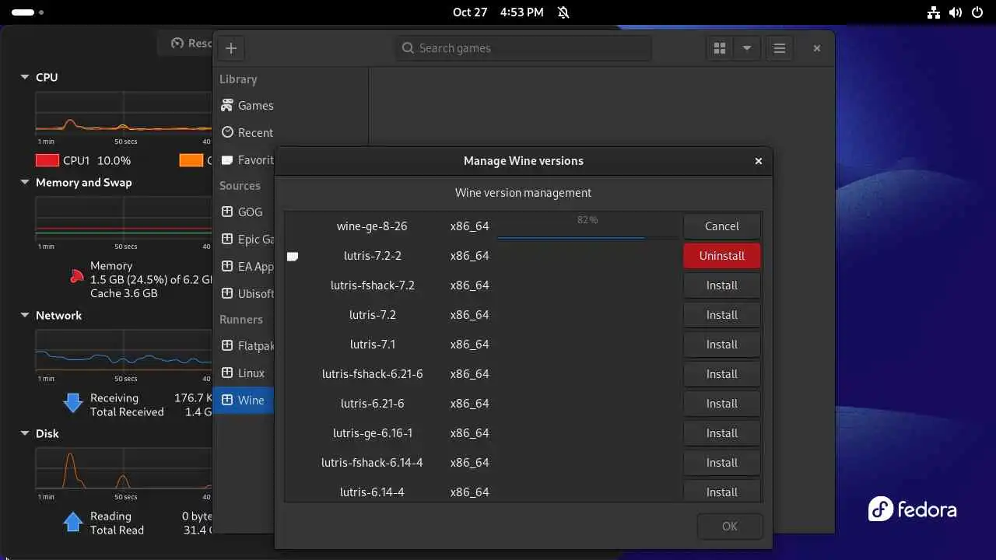Screen dimensions: 996x560
Task: Cancel the wine-ge-8-26 download
Action: coord(722,226)
